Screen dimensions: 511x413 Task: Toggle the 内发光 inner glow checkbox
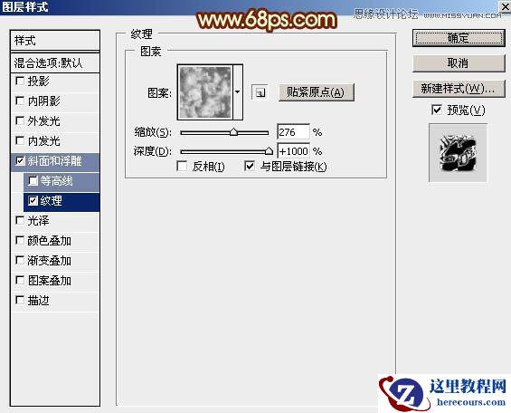coord(20,140)
